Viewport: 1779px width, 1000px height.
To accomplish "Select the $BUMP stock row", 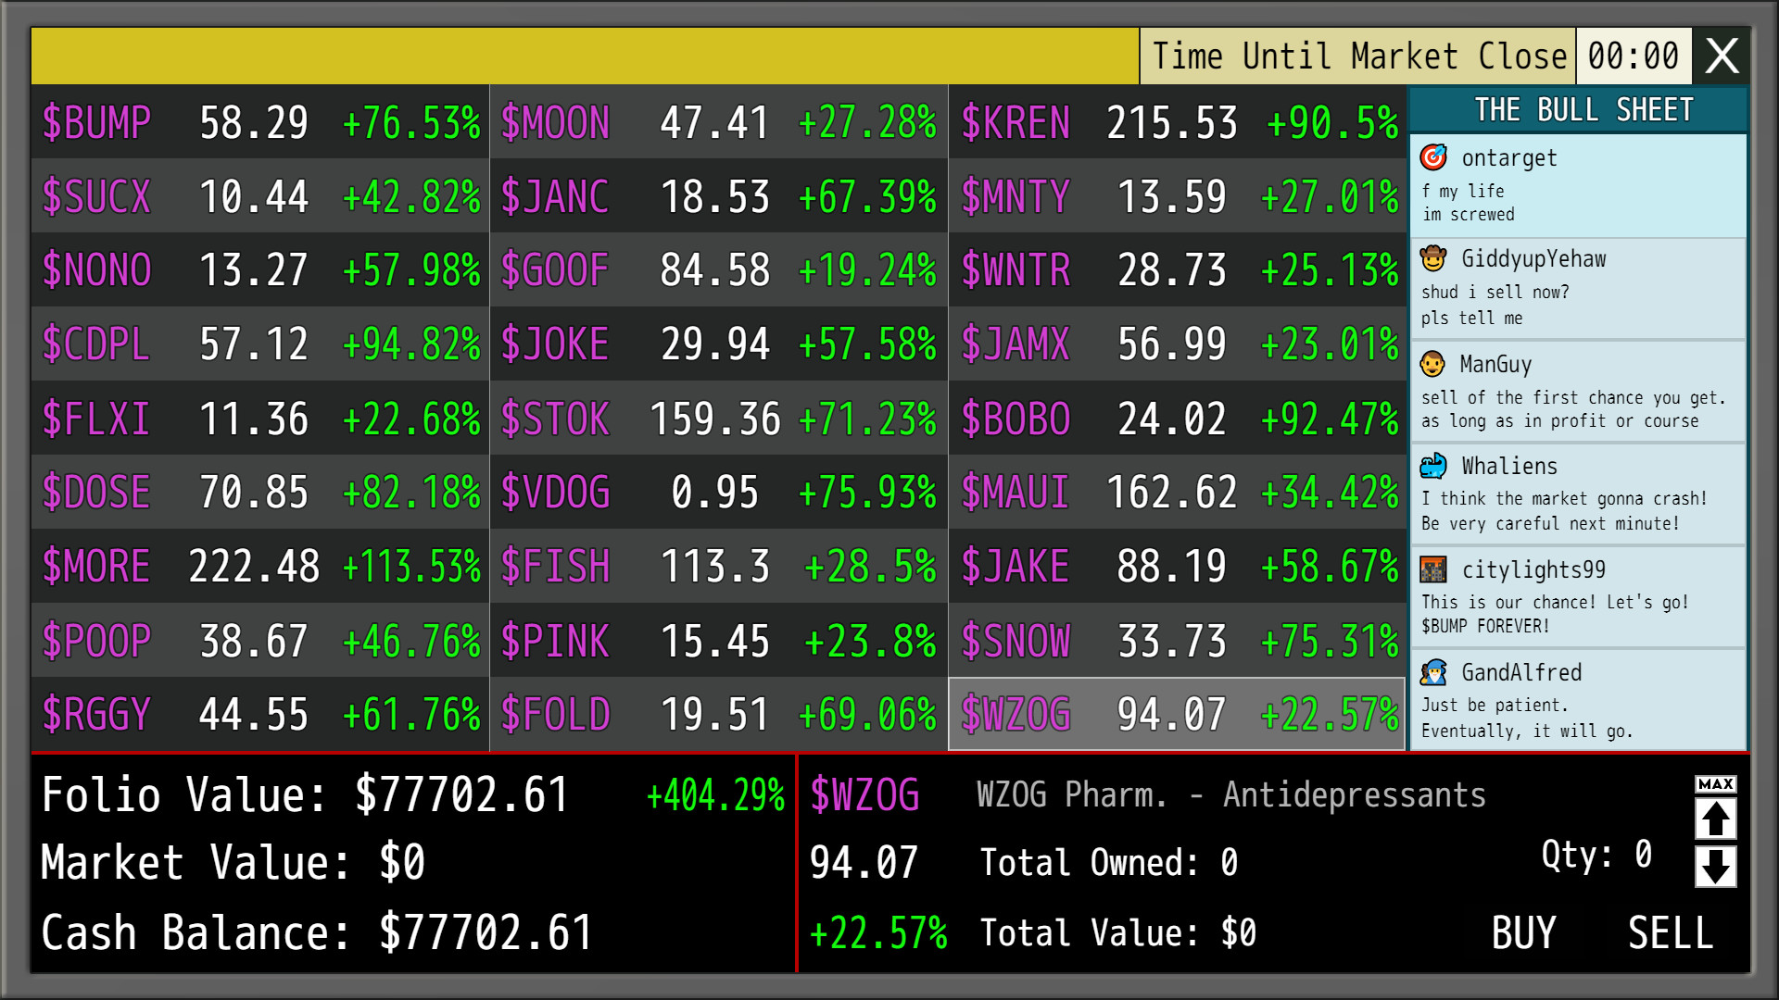I will coord(260,122).
